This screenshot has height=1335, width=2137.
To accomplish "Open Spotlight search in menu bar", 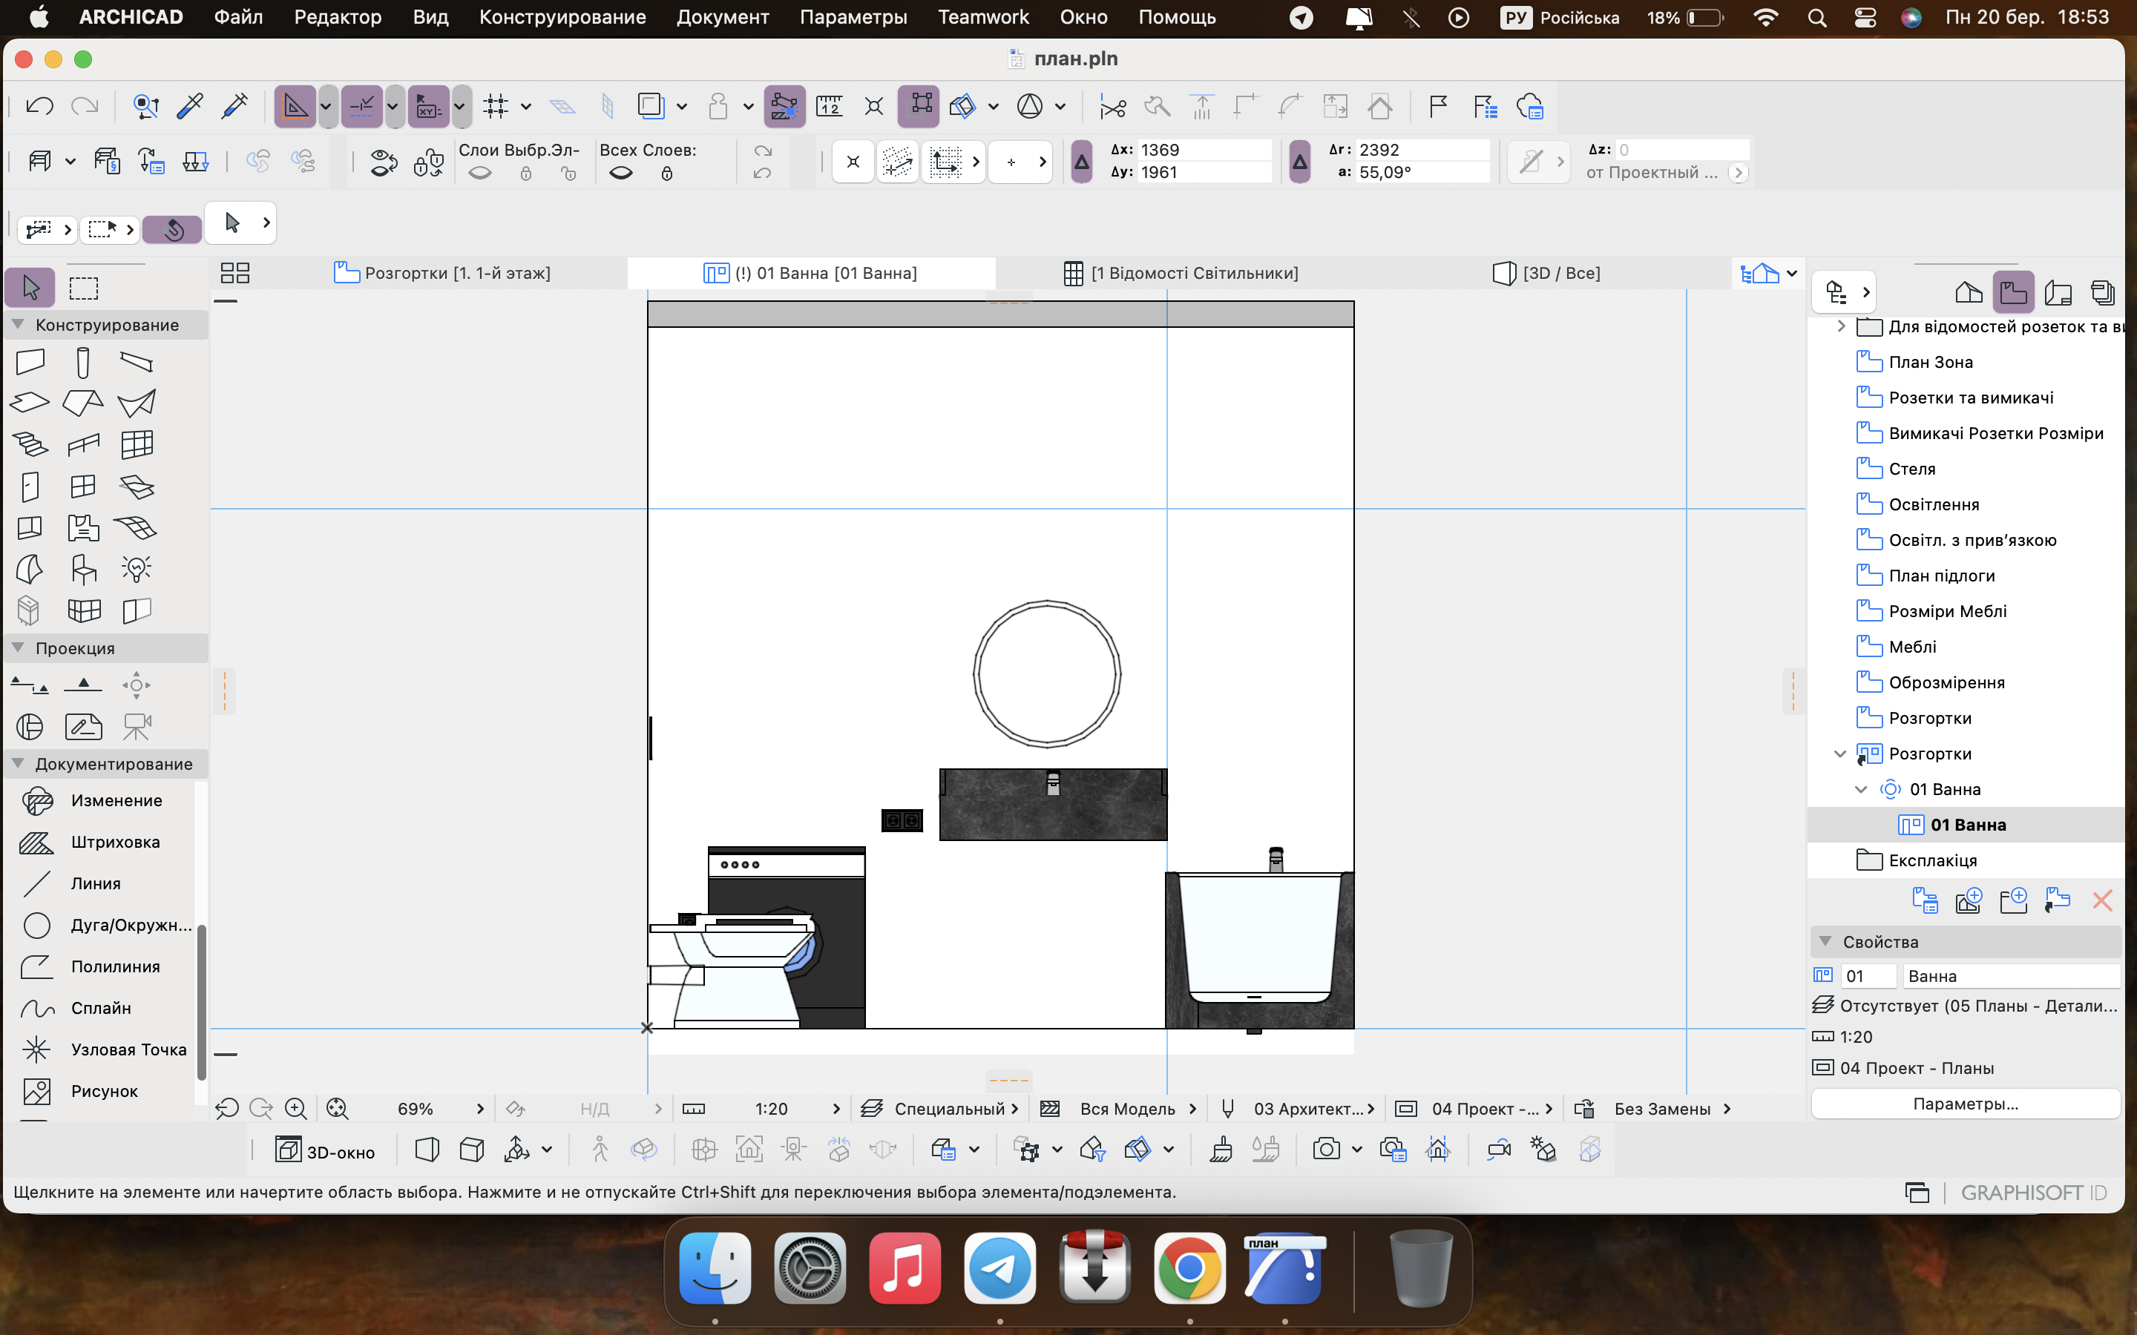I will (x=1816, y=17).
